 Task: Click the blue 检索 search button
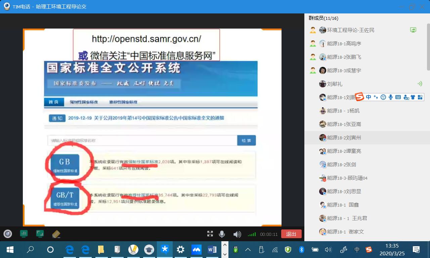[246, 140]
